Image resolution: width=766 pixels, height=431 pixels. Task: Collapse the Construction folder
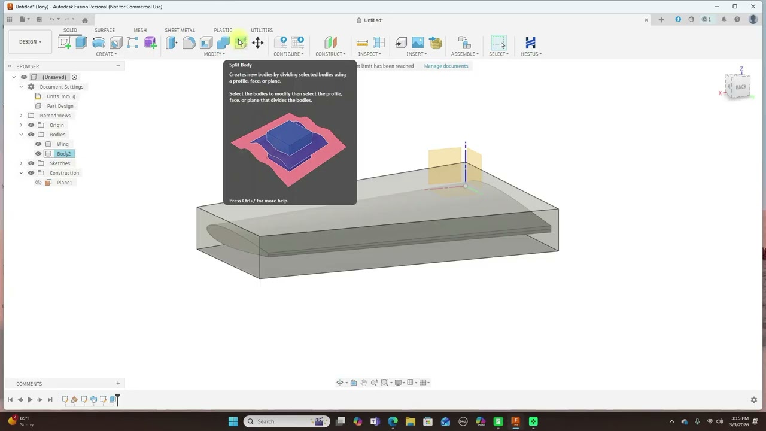[x=21, y=173]
